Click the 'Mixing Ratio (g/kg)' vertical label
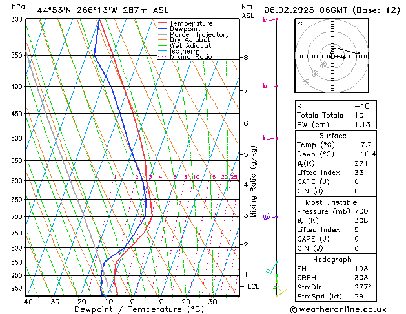The width and height of the screenshot is (406, 314). point(253,182)
